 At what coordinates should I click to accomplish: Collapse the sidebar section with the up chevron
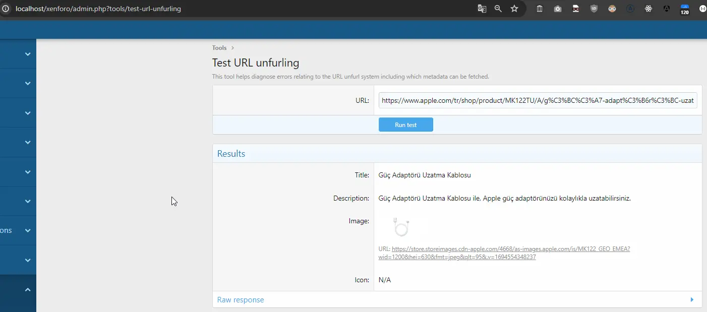[x=28, y=289]
